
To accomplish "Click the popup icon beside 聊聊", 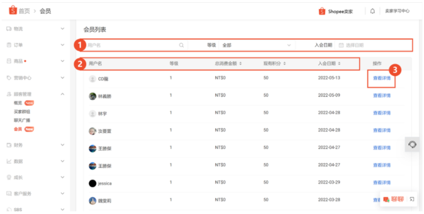I will tap(412, 200).
